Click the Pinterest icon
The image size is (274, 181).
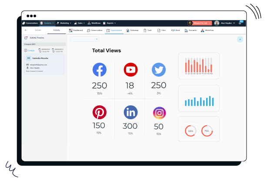100,112
